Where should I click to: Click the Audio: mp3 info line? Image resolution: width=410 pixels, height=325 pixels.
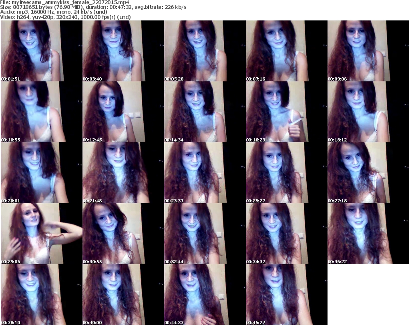[x=54, y=12]
